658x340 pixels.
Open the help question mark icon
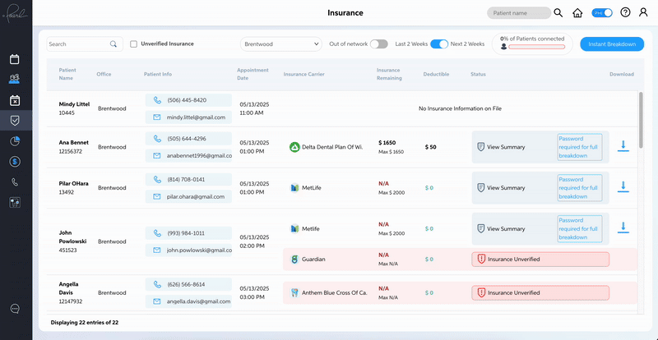(x=625, y=13)
